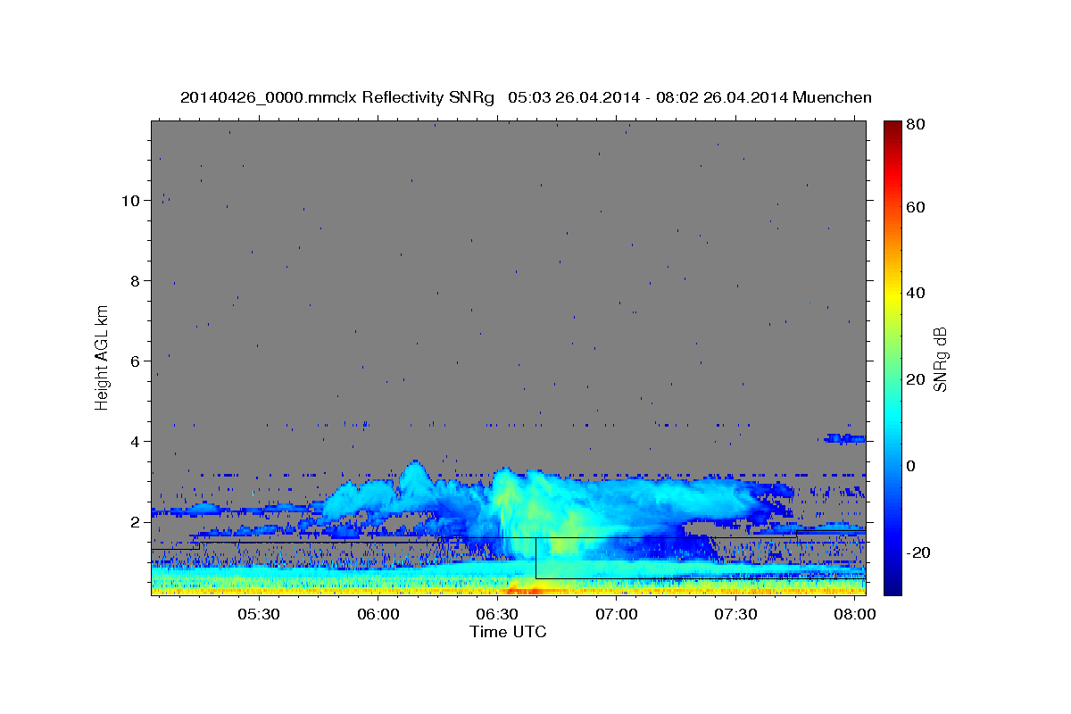This screenshot has width=1071, height=714.
Task: Click the colorbar value -20
Action: [x=919, y=552]
